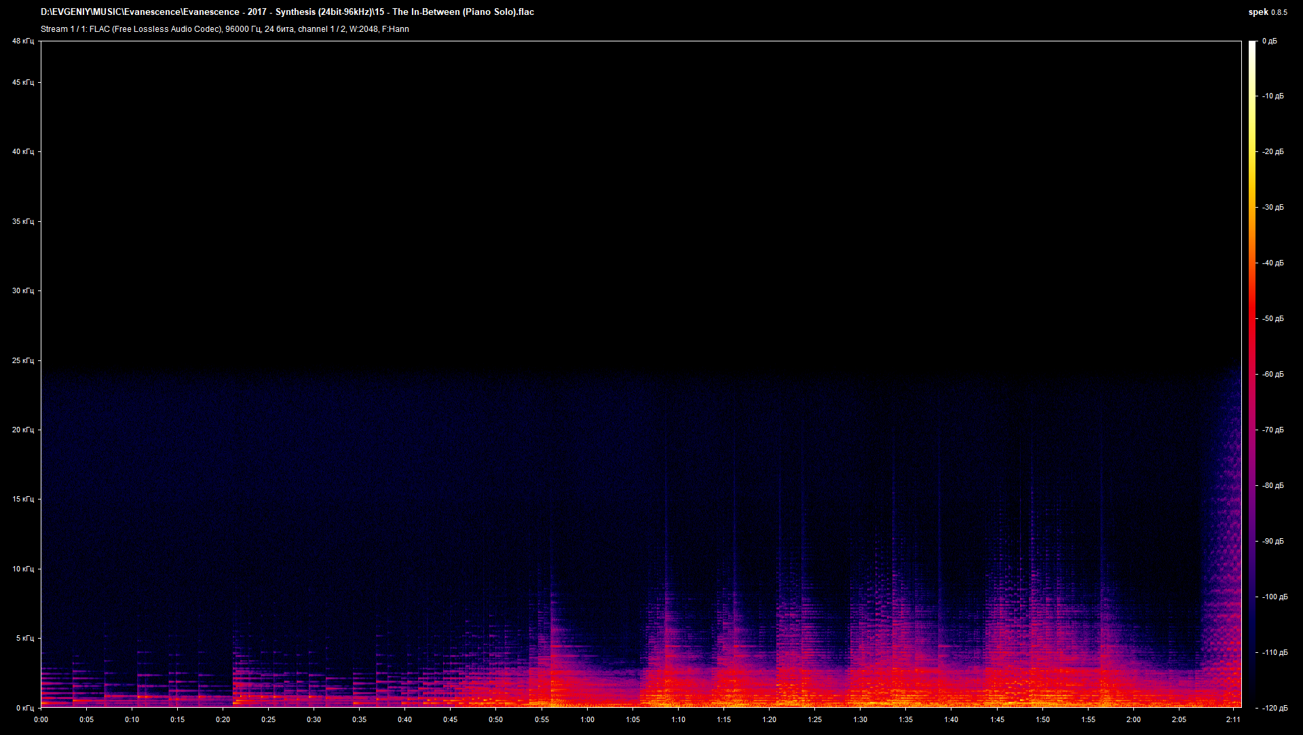The width and height of the screenshot is (1303, 735).
Task: Click the -60 дБ legend label
Action: click(1272, 374)
